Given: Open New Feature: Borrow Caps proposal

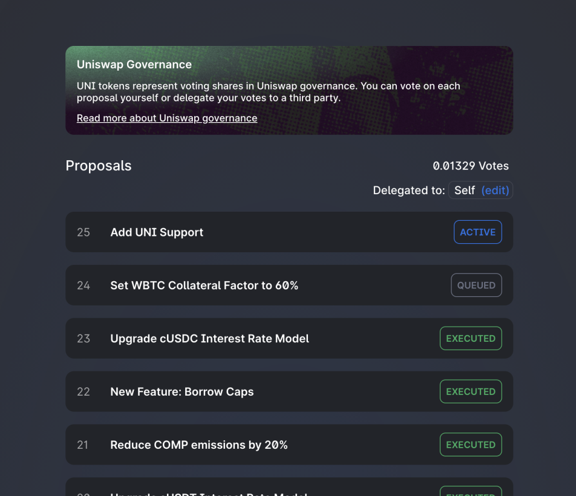Looking at the screenshot, I should (182, 392).
